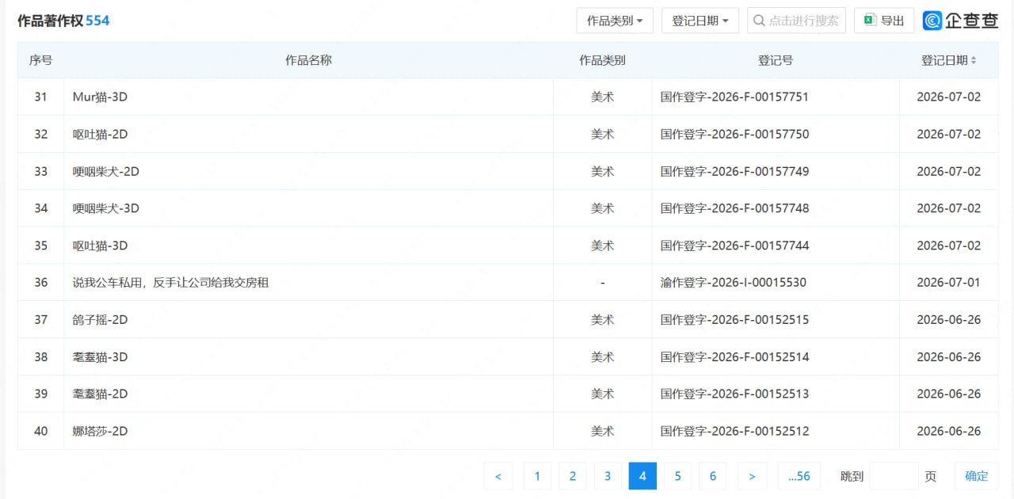
Task: Go to next page arrow
Action: pyautogui.click(x=752, y=476)
